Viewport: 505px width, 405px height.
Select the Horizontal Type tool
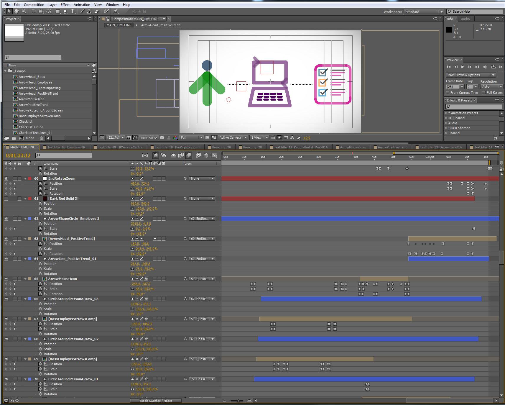coord(73,12)
